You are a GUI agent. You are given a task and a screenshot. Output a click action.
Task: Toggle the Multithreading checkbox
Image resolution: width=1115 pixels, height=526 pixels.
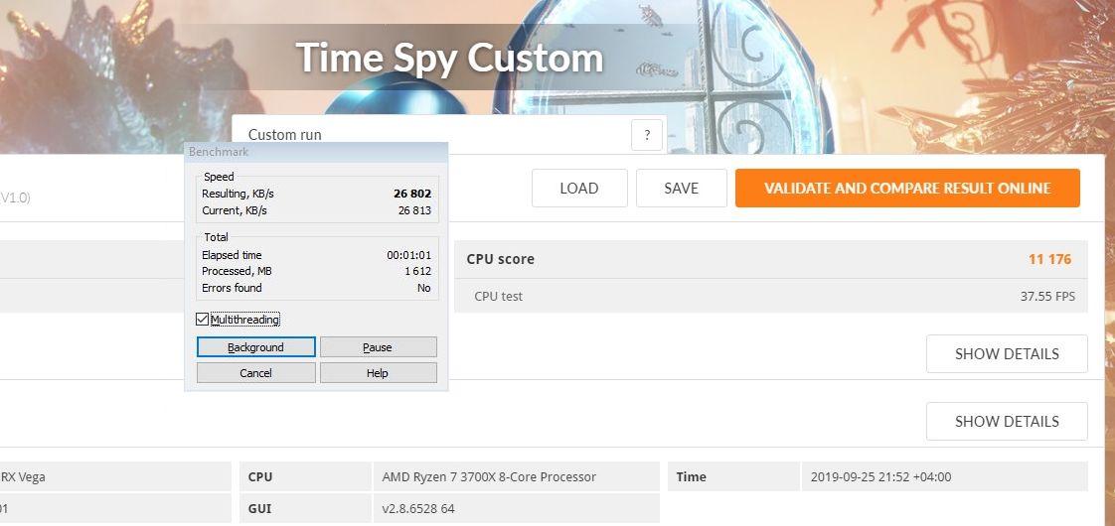coord(203,320)
